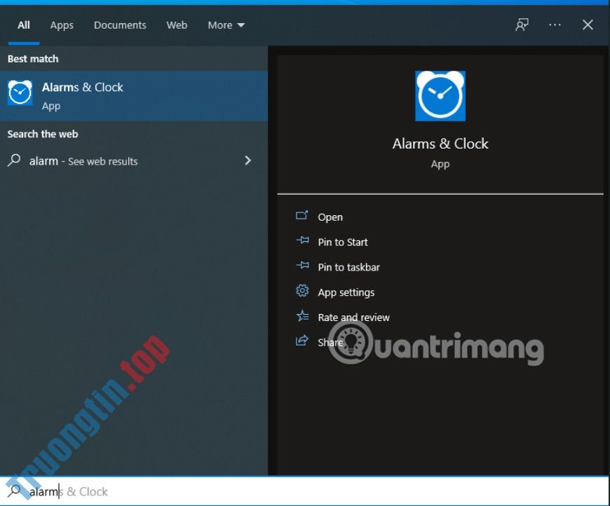Click the web search magnifier next to alarm

pyautogui.click(x=13, y=160)
